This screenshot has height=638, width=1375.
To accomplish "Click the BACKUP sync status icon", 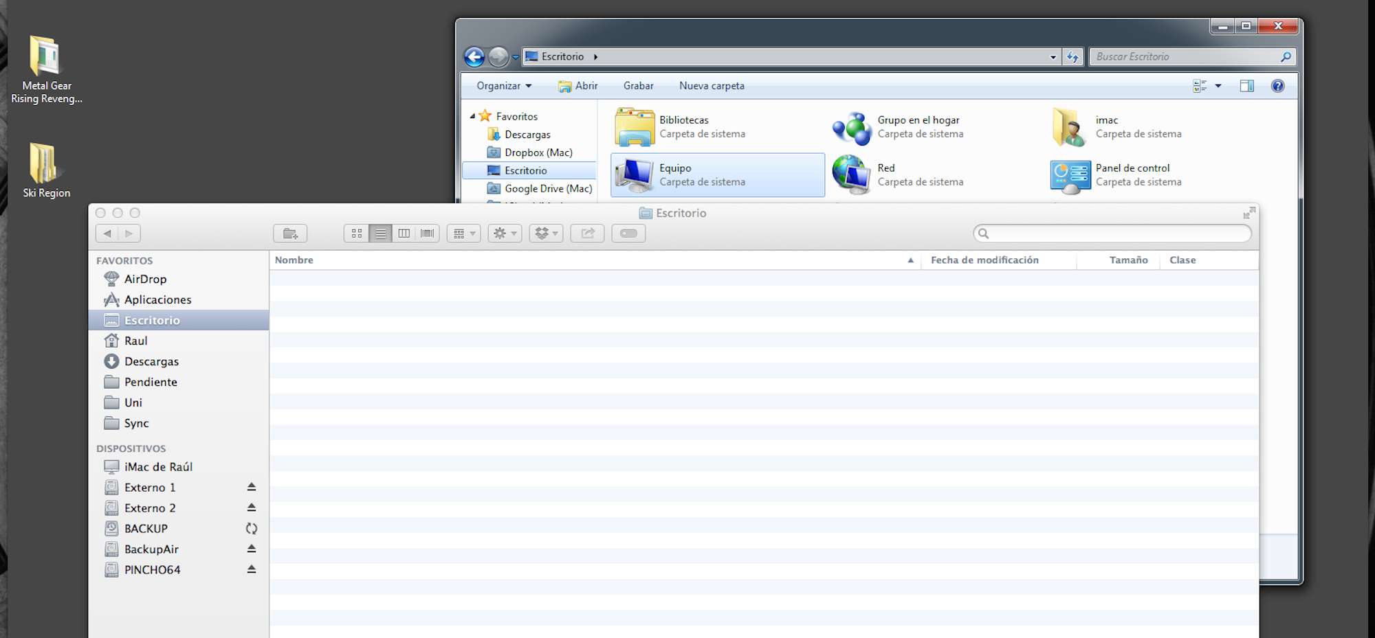I will click(x=252, y=529).
